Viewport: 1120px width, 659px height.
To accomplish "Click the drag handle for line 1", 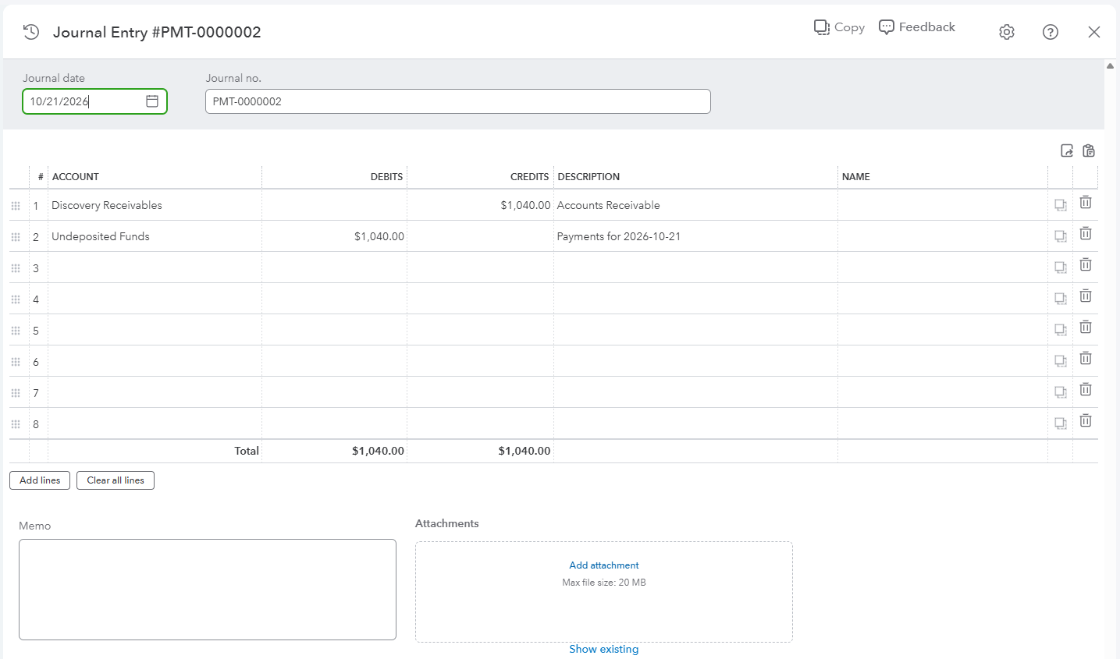I will [x=16, y=206].
